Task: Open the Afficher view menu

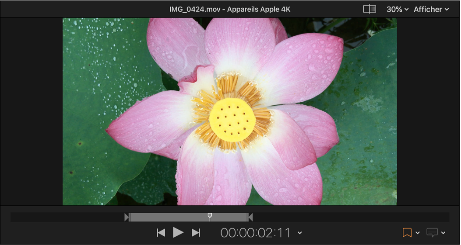Action: pyautogui.click(x=431, y=9)
